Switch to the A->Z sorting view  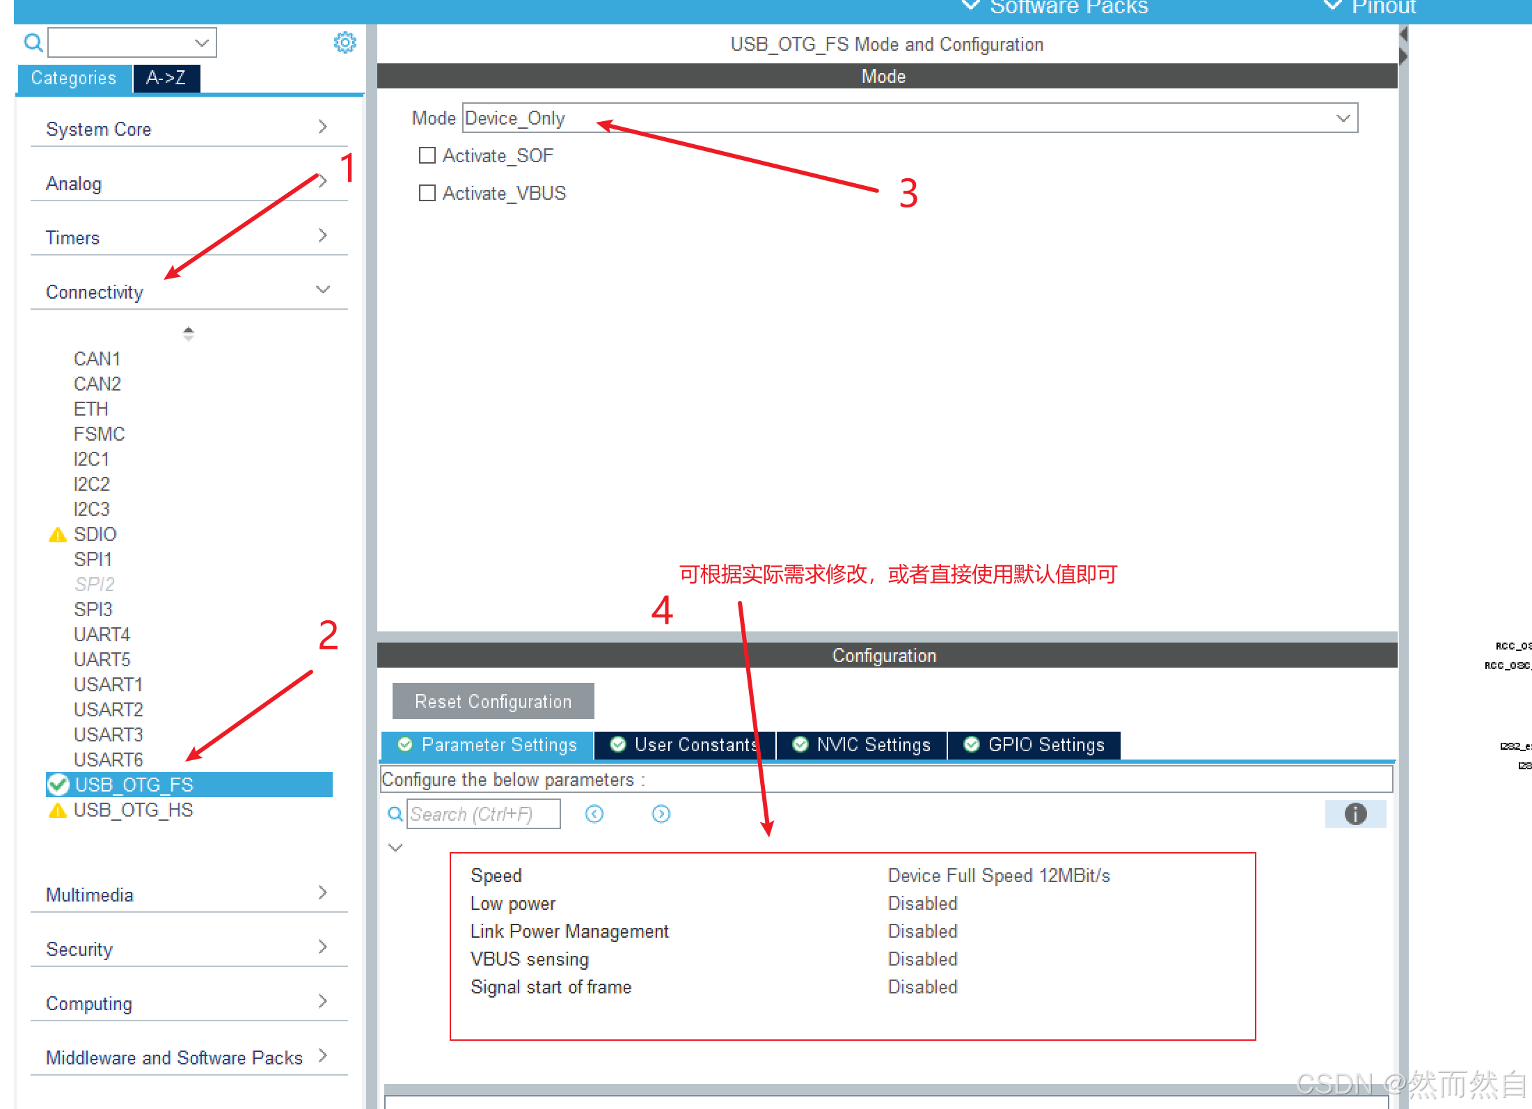[x=166, y=78]
